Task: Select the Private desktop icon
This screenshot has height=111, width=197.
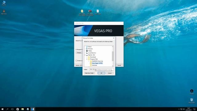Action: [x=192, y=92]
